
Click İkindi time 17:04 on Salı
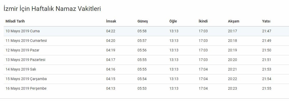click(x=203, y=69)
